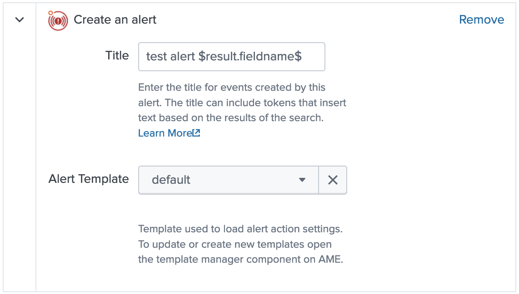This screenshot has height=294, width=519.
Task: Click the Alert Template field label
Action: pos(89,179)
